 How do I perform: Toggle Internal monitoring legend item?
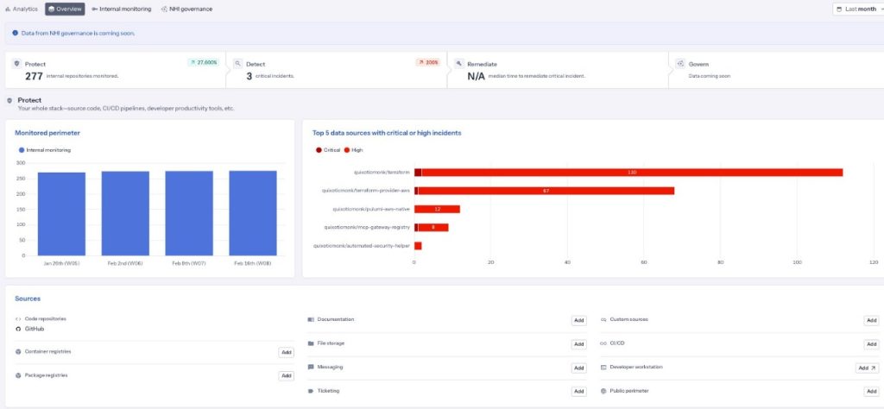pos(45,150)
